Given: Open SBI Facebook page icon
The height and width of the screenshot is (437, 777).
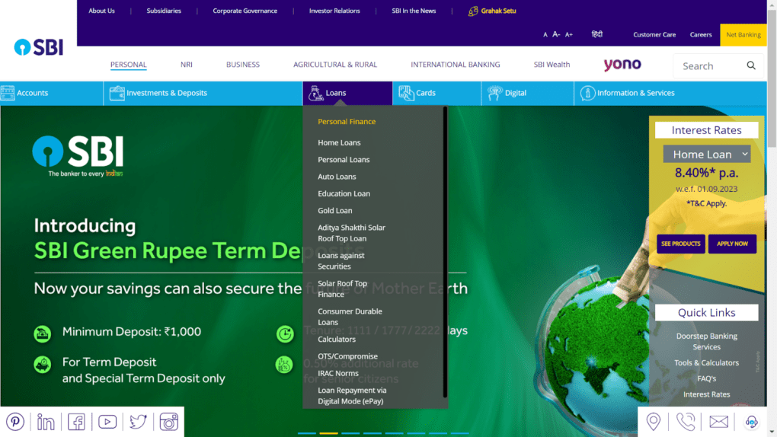Looking at the screenshot, I should tap(76, 422).
